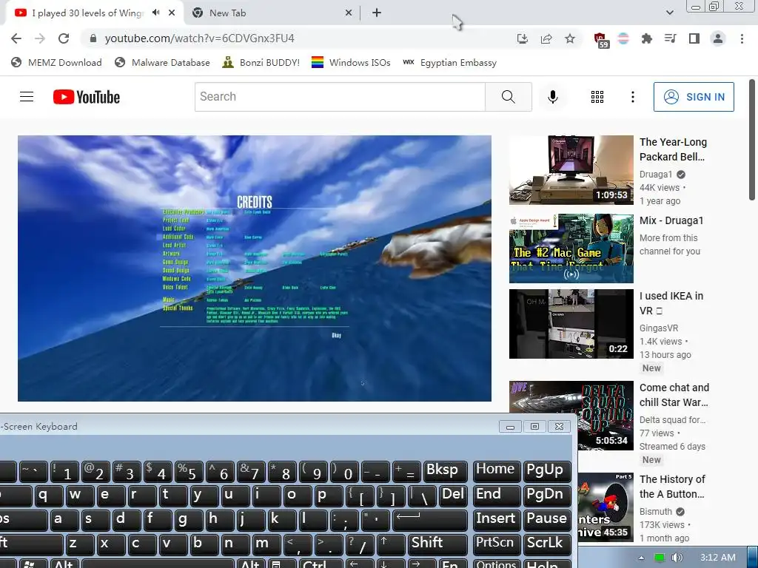Focus the YouTube Search field

(x=340, y=97)
